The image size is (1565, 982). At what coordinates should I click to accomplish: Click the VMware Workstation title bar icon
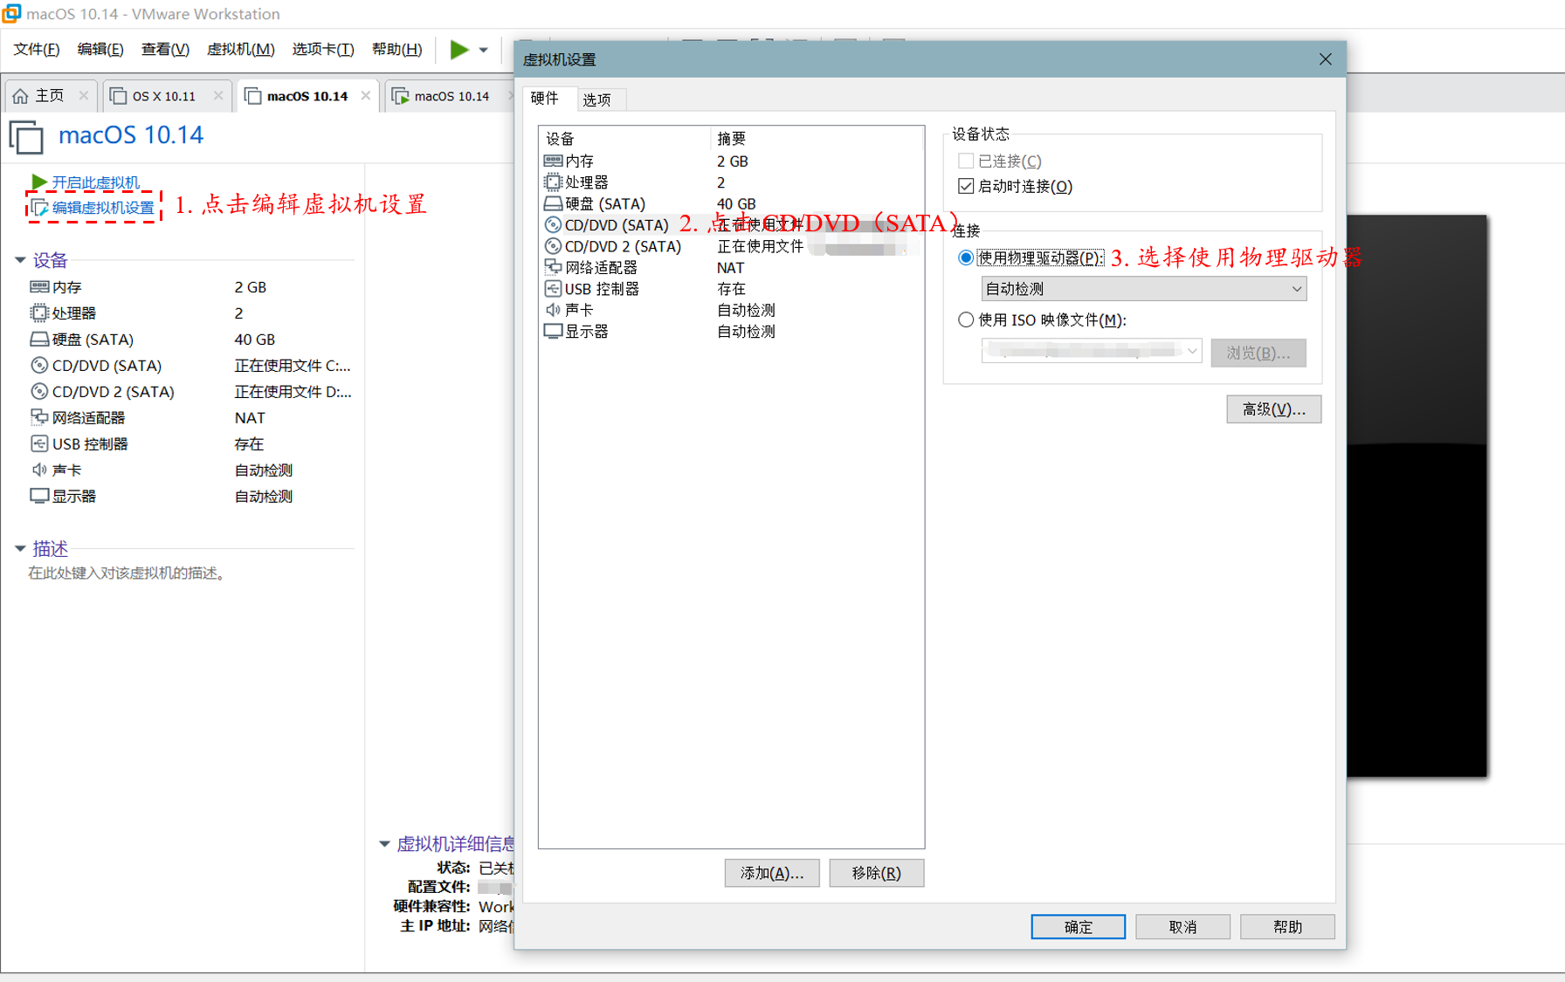tap(11, 13)
